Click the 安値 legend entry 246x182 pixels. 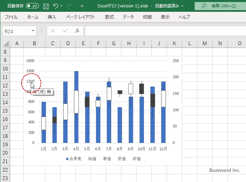(122, 159)
